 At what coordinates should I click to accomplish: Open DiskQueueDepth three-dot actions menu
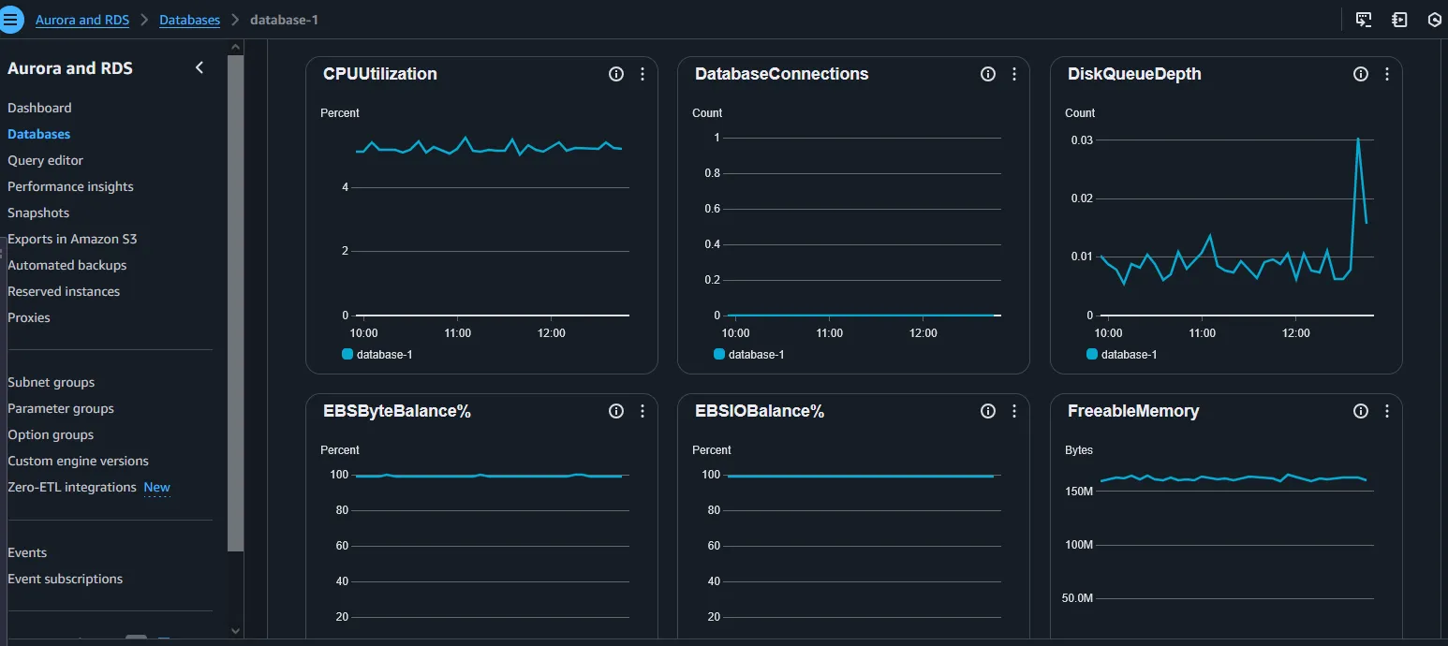[1387, 74]
